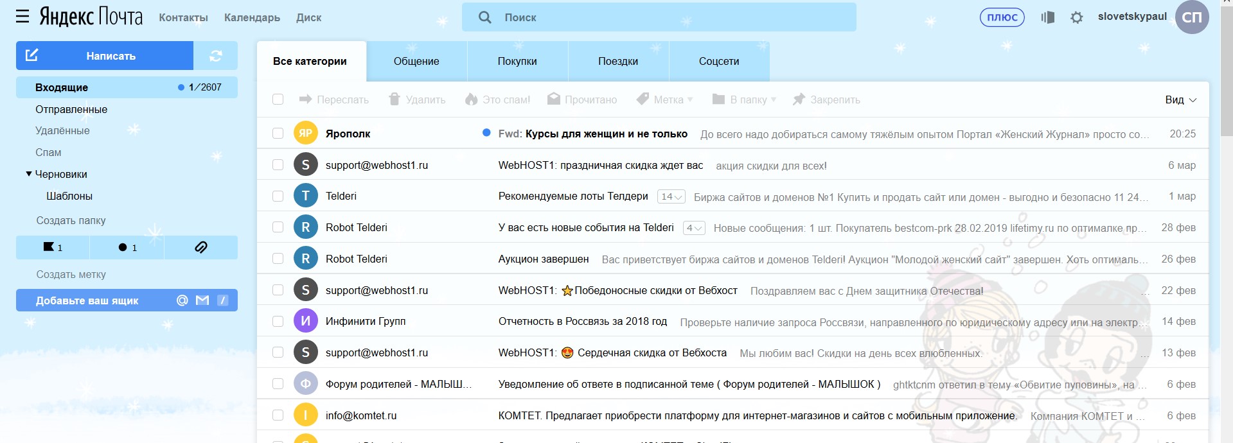Open the Спам folder

pos(48,152)
